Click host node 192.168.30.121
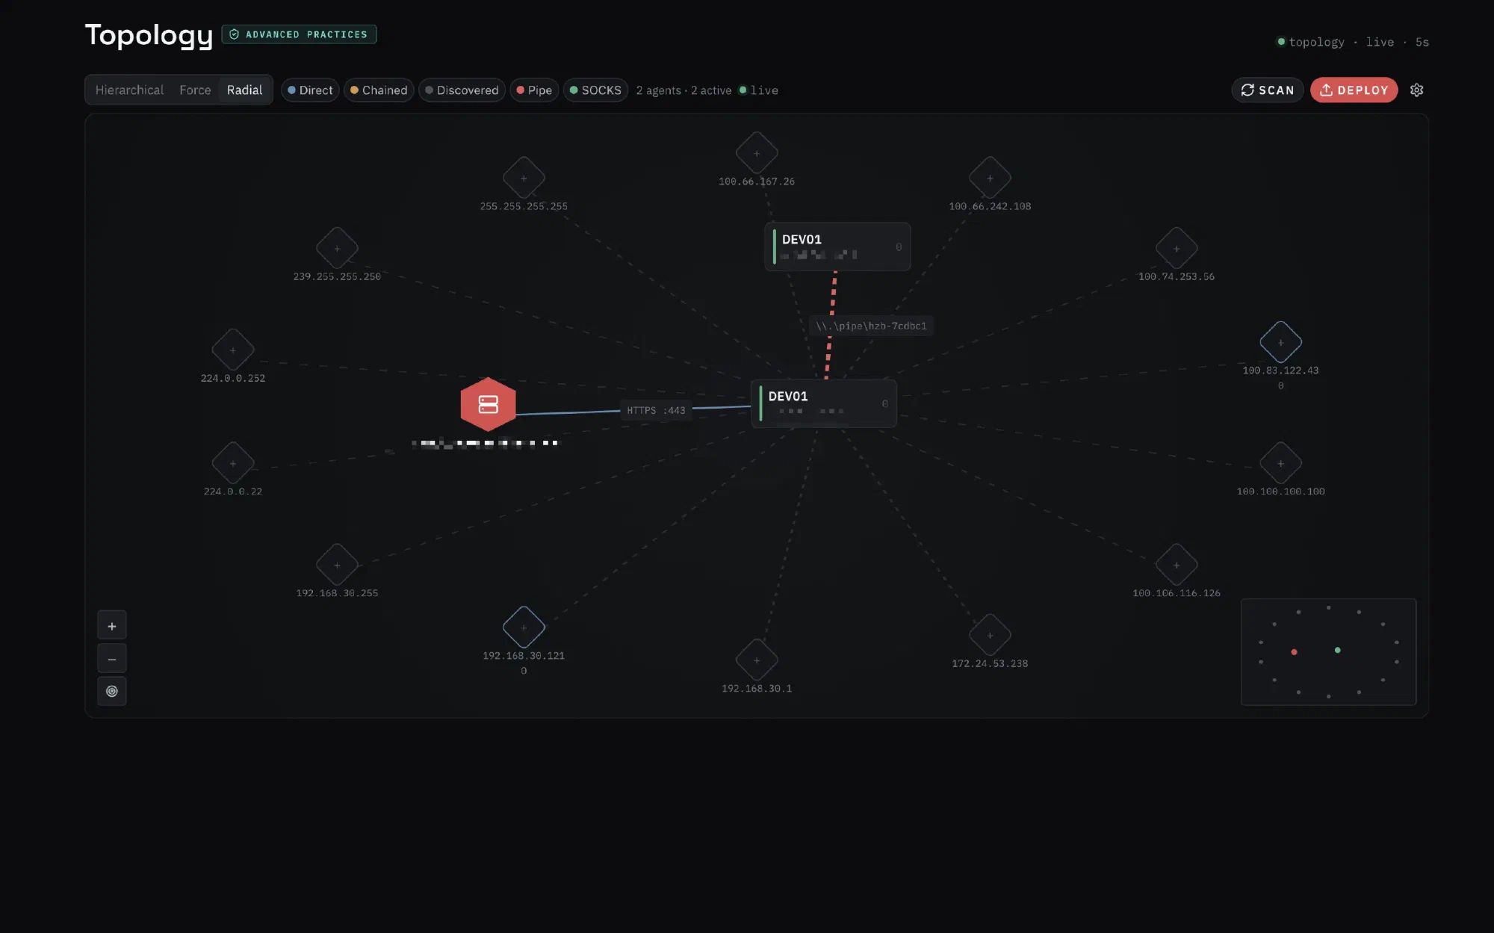Viewport: 1494px width, 933px height. point(524,627)
